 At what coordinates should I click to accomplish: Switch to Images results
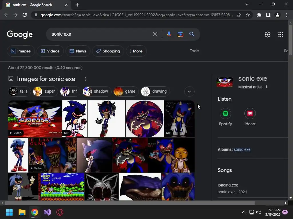(21, 51)
